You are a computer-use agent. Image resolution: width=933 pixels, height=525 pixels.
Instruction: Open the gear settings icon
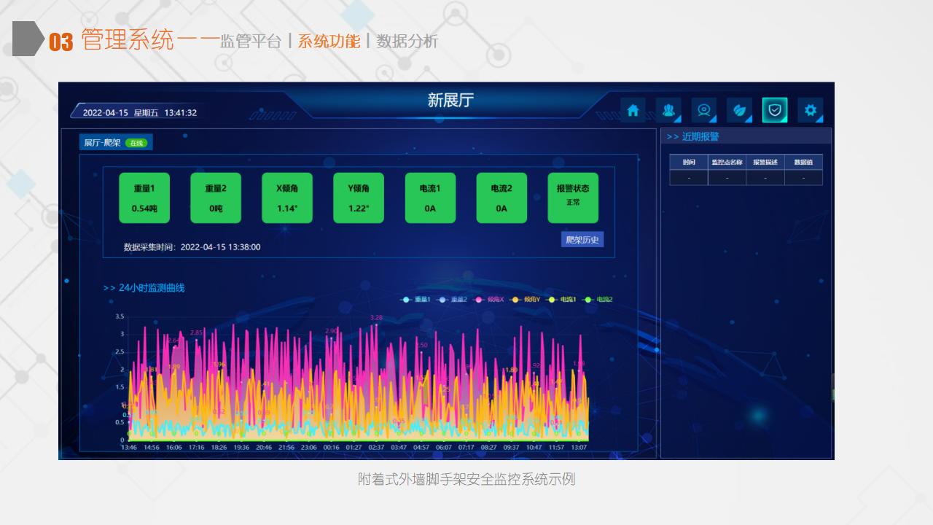tap(810, 110)
